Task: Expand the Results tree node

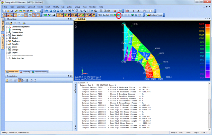Action: pos(6,44)
